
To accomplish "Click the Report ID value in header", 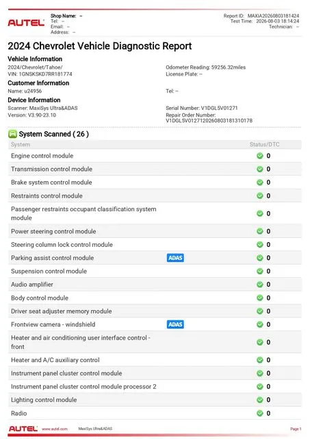I will [x=273, y=16].
